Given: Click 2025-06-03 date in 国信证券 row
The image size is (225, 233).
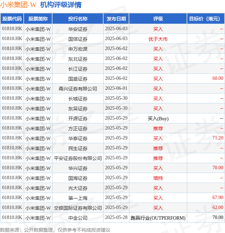Looking at the screenshot, I should [x=116, y=38].
